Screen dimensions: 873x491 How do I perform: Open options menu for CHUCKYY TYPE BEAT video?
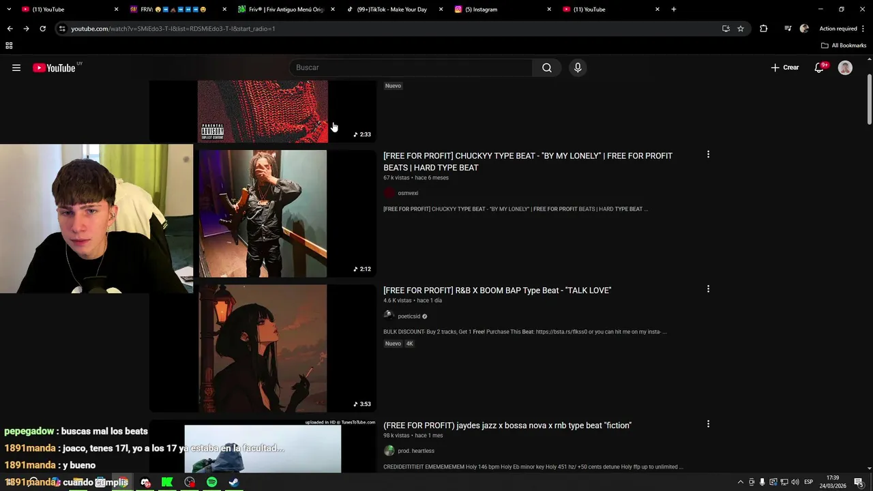[708, 155]
